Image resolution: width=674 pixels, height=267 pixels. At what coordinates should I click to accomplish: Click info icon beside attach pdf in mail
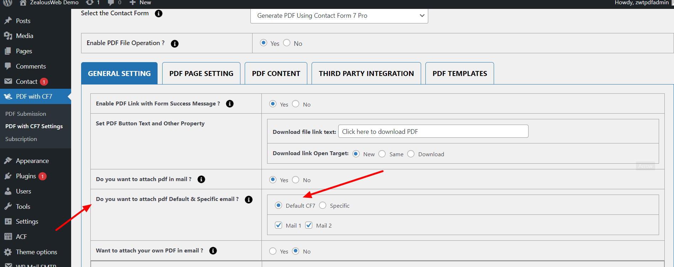tap(201, 179)
